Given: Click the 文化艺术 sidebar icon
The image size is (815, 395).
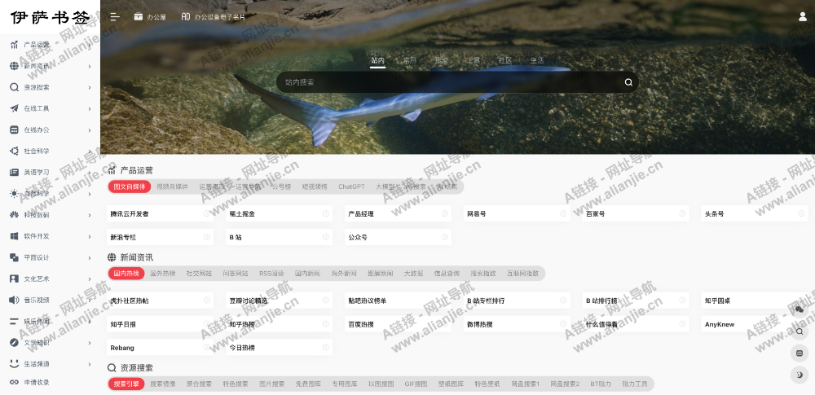Looking at the screenshot, I should (14, 279).
